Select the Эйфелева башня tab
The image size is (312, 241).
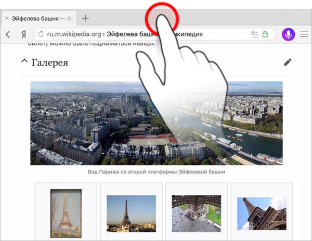[39, 18]
